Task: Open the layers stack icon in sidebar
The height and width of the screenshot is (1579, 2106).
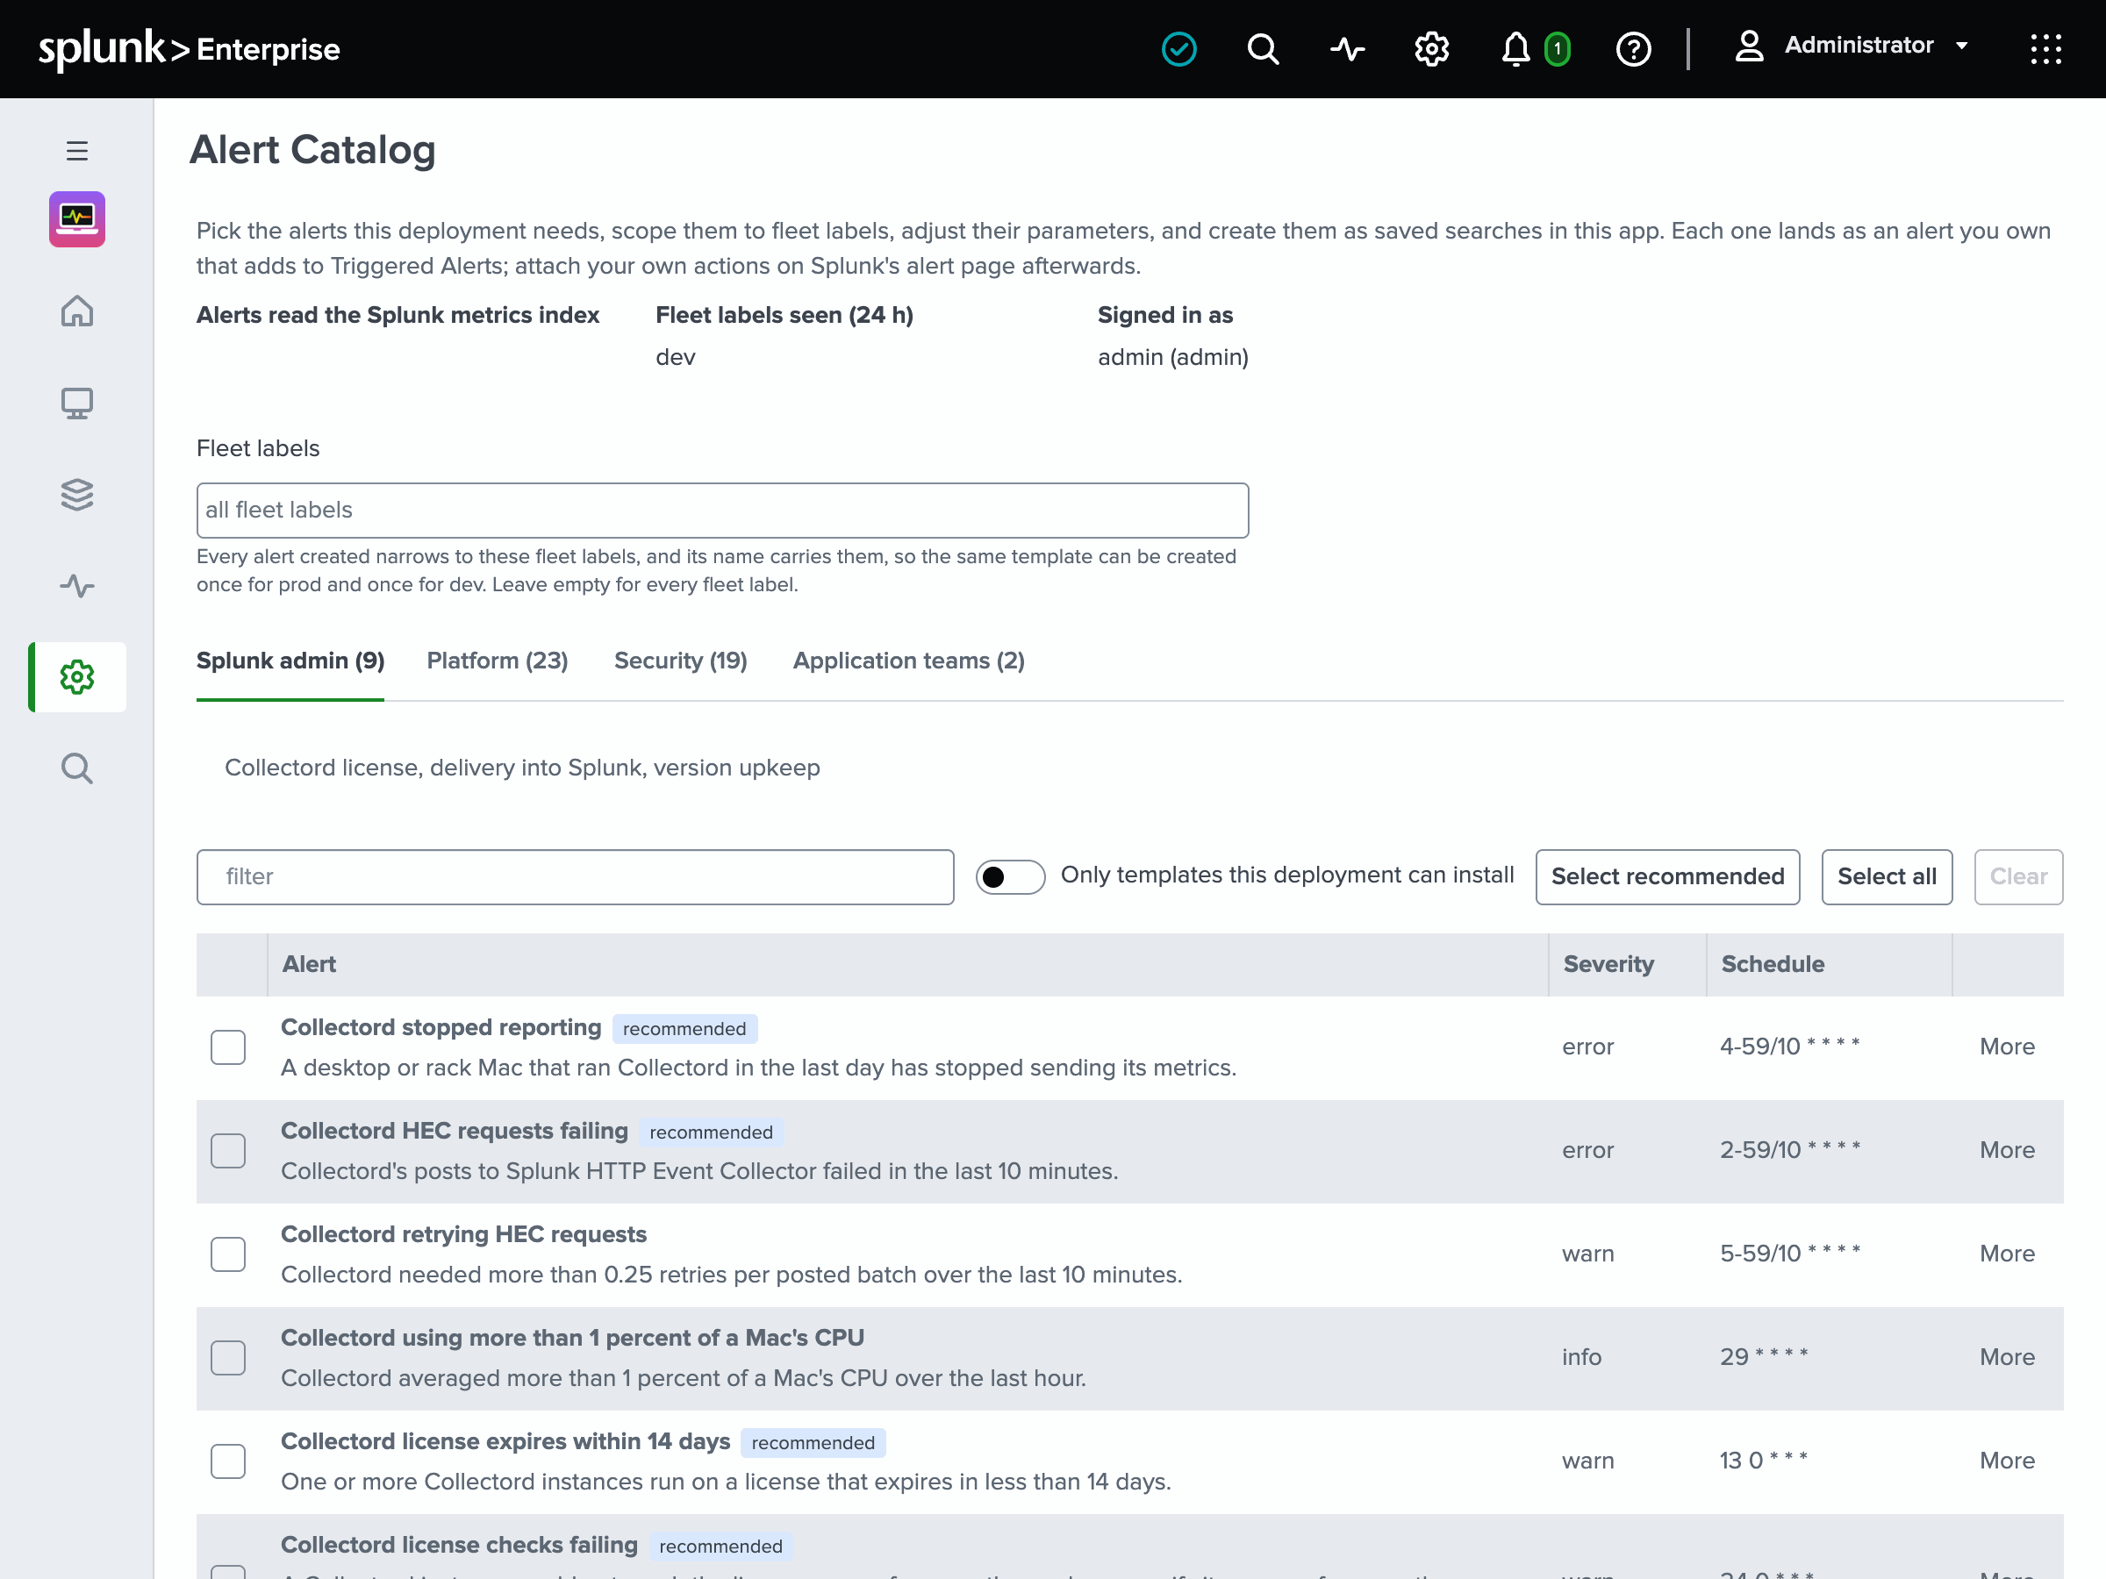Action: click(77, 495)
